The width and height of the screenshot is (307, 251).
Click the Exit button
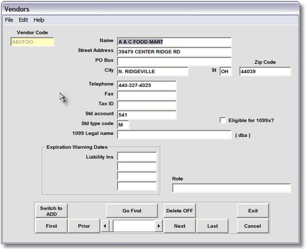click(253, 211)
